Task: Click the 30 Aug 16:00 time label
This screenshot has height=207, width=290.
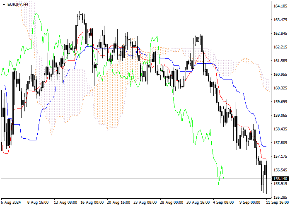Action: (x=198, y=202)
